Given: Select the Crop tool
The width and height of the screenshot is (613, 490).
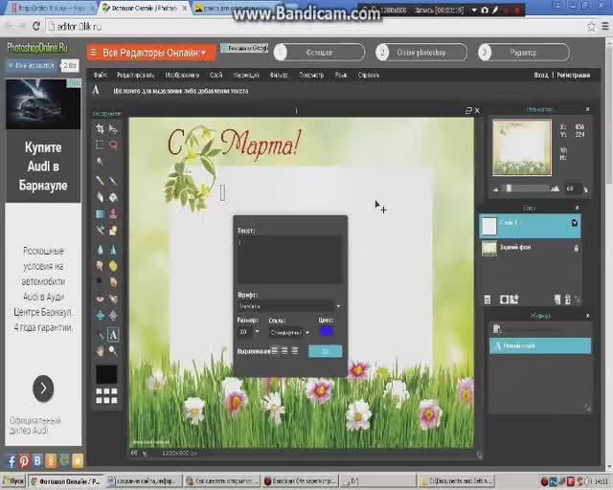Looking at the screenshot, I should click(x=100, y=128).
